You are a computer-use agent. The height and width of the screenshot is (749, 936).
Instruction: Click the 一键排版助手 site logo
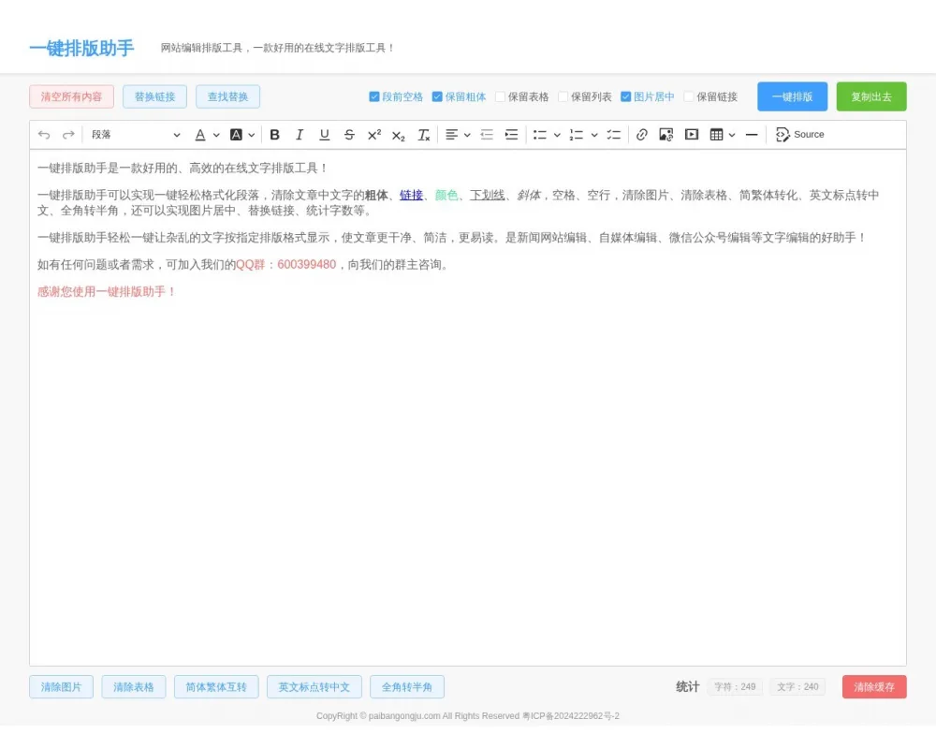[x=81, y=49]
